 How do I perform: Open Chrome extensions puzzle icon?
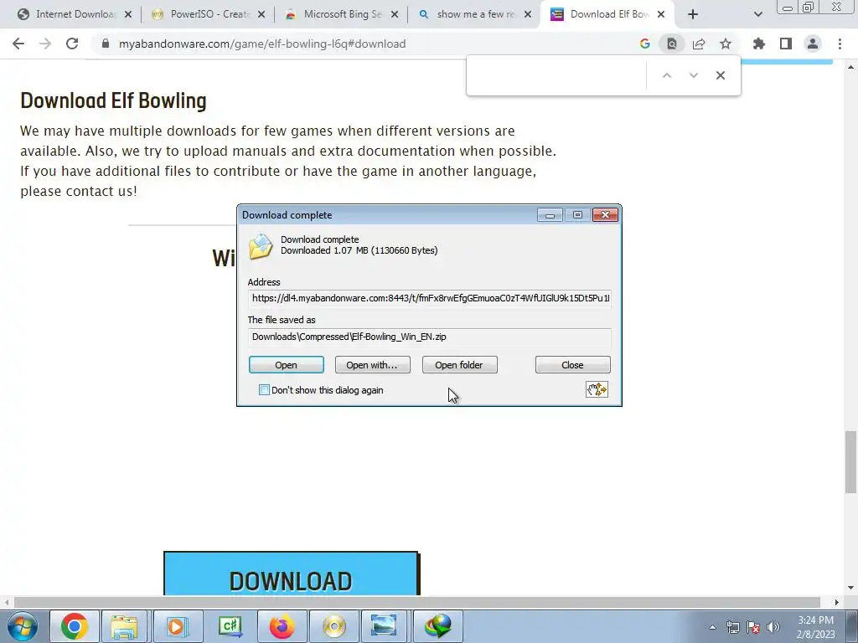tap(759, 44)
